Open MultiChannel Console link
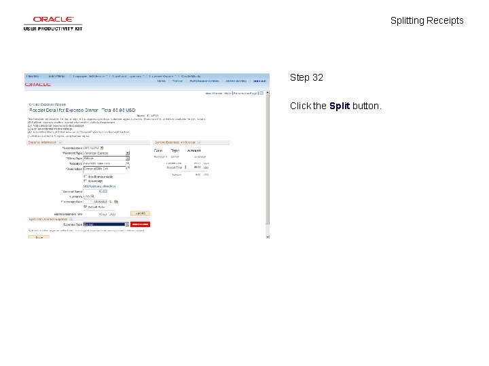This screenshot has height=366, width=489. pos(204,81)
